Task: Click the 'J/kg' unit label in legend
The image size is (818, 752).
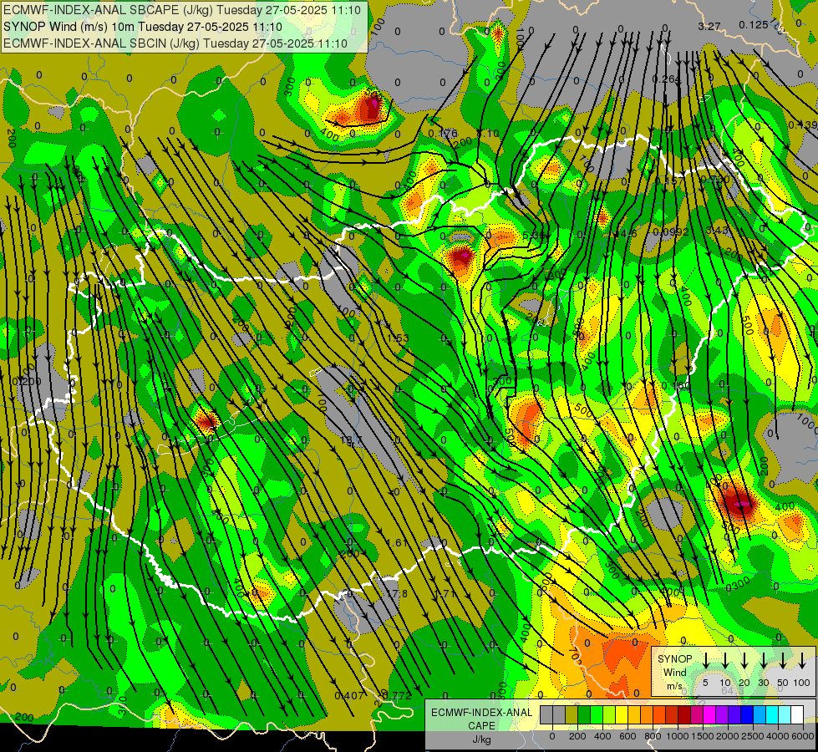Action: click(481, 739)
